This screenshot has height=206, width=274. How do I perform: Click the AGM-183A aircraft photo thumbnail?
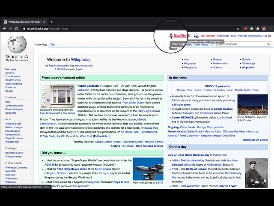pos(148,169)
